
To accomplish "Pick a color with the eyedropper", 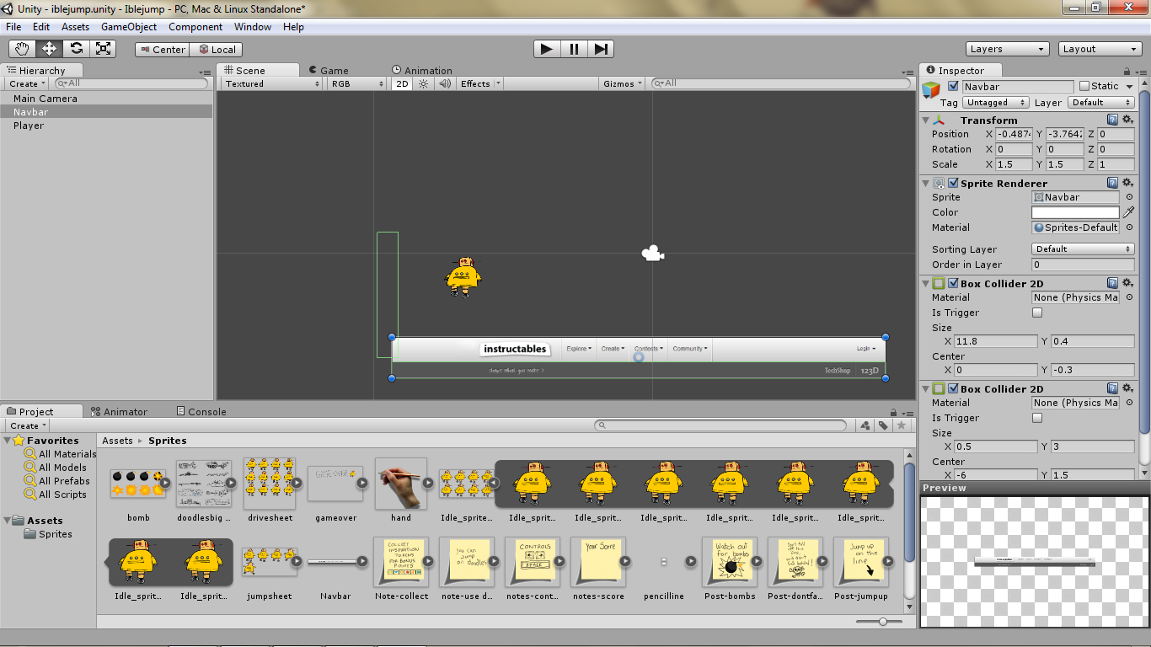I will pyautogui.click(x=1129, y=212).
